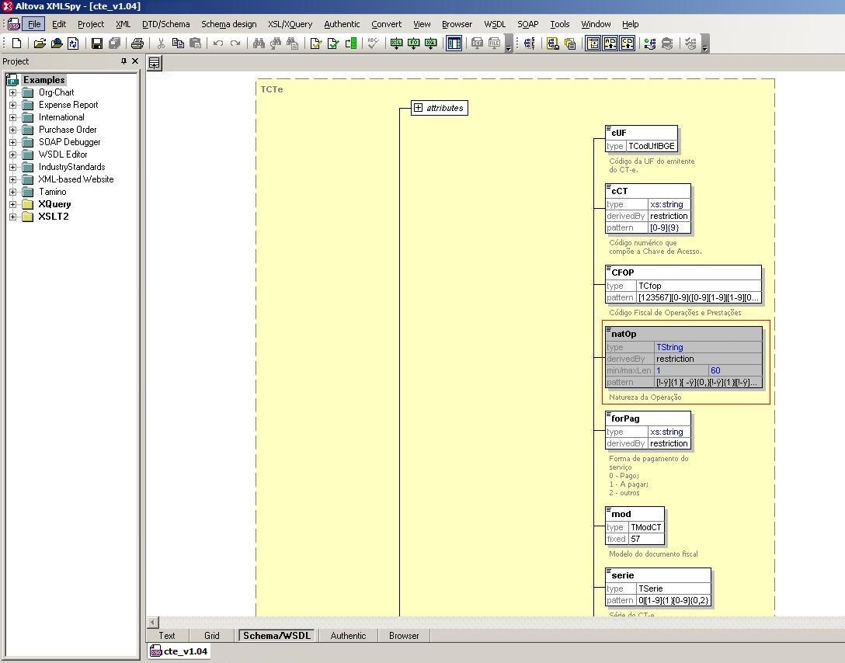This screenshot has height=663, width=845.
Task: Click the spell check ABC icon
Action: coord(374,43)
